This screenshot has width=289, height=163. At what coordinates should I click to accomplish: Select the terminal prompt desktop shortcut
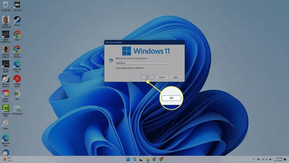(x=6, y=66)
